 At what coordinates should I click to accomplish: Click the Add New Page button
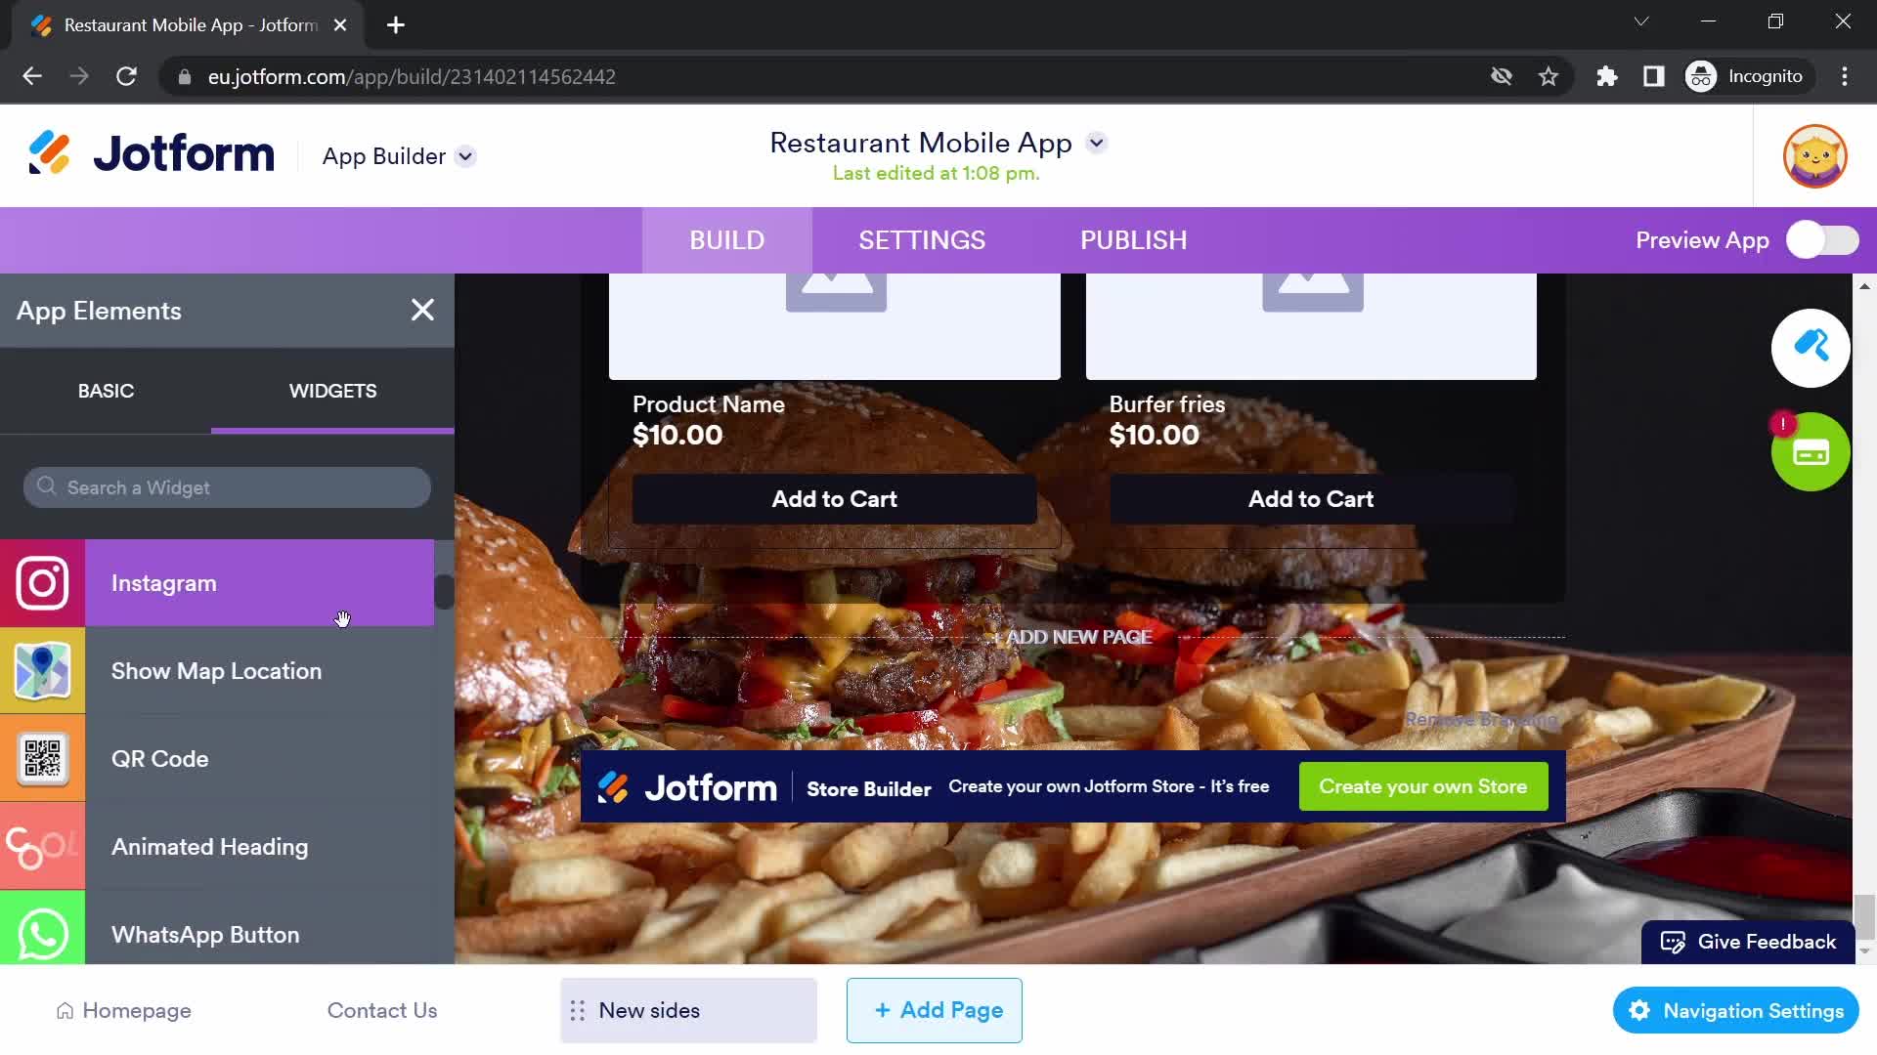pos(1073,635)
